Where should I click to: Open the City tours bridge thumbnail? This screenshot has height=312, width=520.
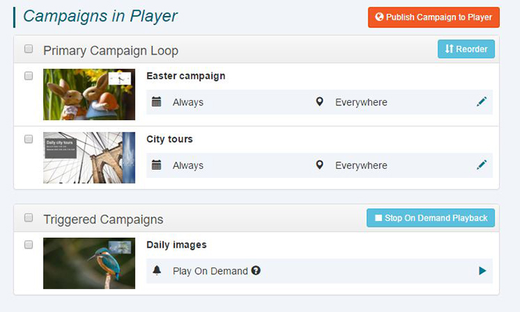pos(89,158)
